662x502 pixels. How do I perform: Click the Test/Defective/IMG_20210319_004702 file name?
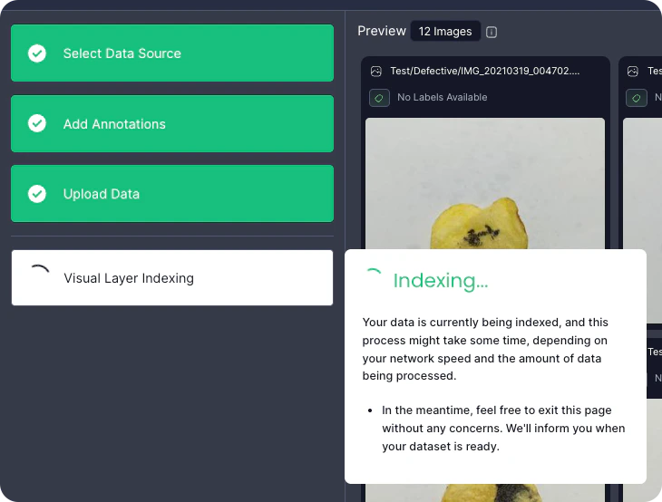(484, 71)
